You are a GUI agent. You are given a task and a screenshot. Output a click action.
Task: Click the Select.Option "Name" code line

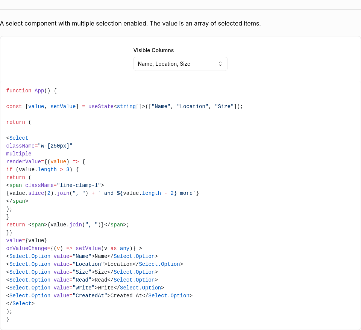pyautogui.click(x=82, y=256)
